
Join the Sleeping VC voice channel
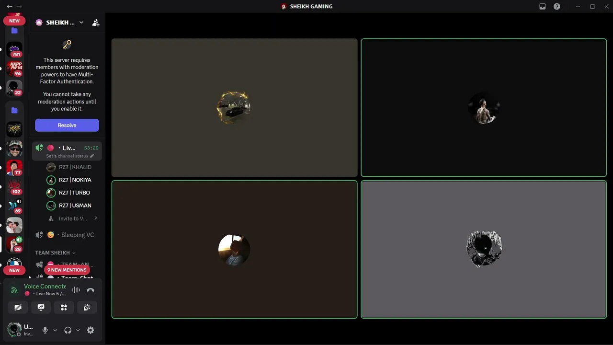pyautogui.click(x=67, y=235)
